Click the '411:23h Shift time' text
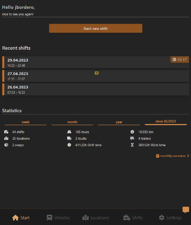This screenshot has width=191, height=225. pyautogui.click(x=88, y=145)
